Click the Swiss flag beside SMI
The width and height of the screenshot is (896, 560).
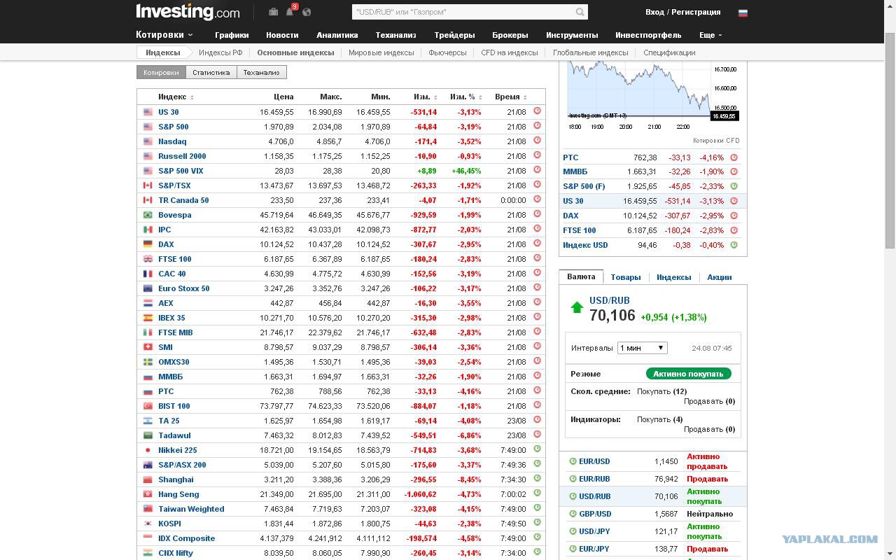148,347
